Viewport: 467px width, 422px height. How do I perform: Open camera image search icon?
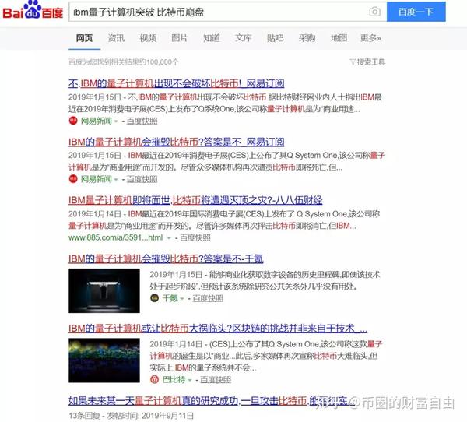point(374,12)
